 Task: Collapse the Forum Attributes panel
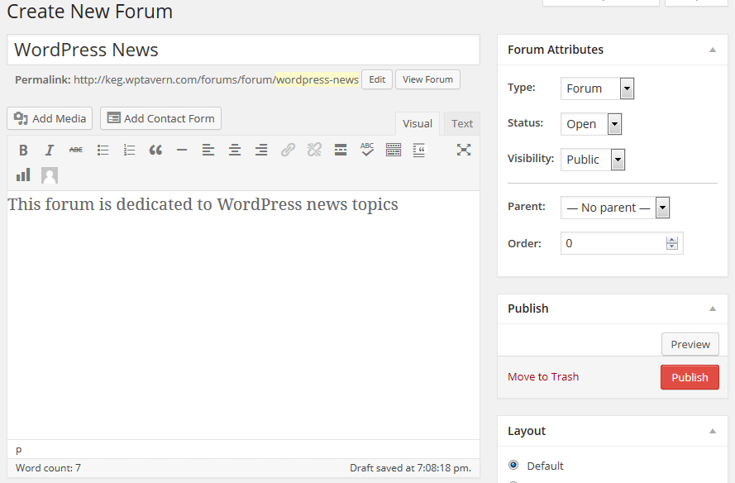(713, 50)
